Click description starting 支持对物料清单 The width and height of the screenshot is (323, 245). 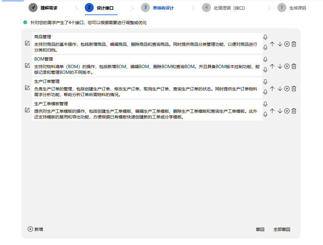(147, 69)
